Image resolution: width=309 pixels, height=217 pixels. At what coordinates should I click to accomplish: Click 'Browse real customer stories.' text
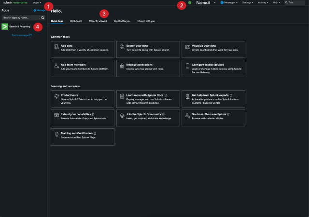[x=208, y=118]
